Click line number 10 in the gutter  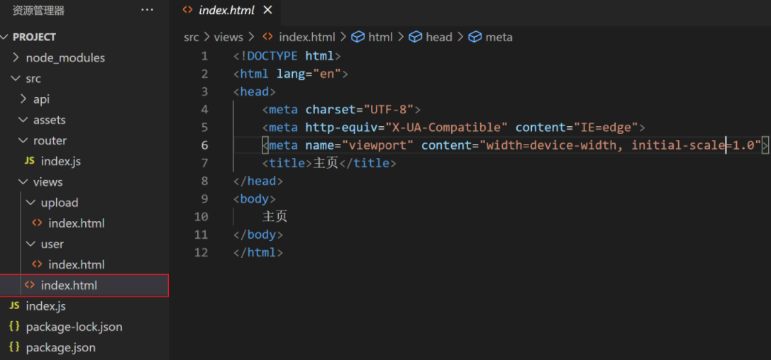[201, 216]
